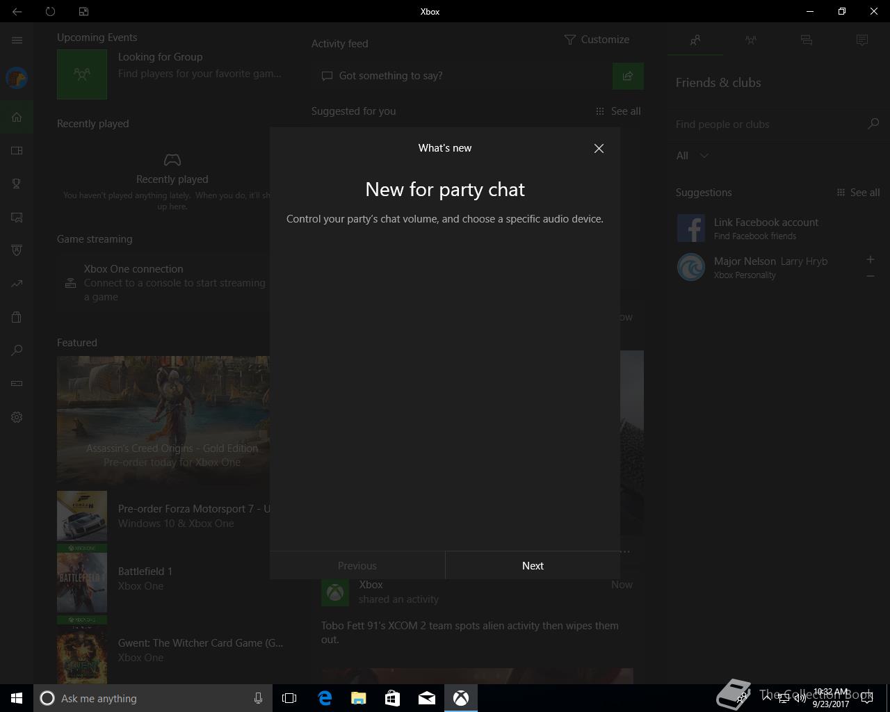The width and height of the screenshot is (890, 712).
Task: Open Microsoft Edge from taskbar
Action: click(325, 698)
